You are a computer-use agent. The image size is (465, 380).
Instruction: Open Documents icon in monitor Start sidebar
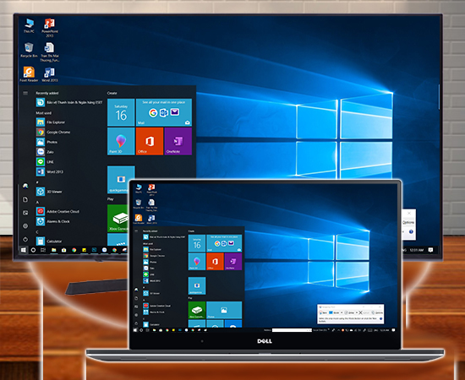coord(25,199)
